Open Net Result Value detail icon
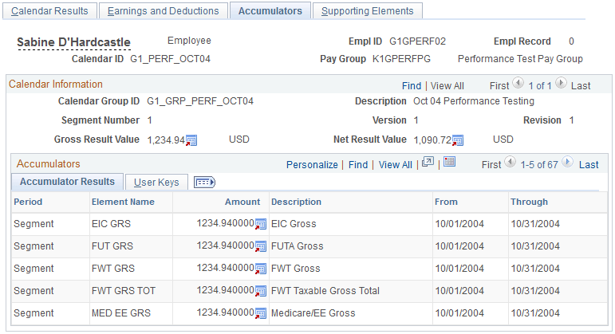Image resolution: width=615 pixels, height=334 pixels. 458,140
